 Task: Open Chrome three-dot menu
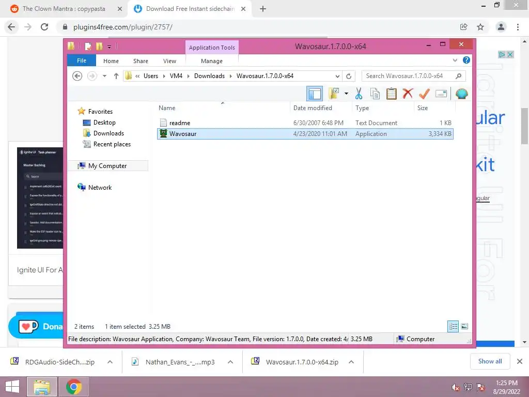click(x=518, y=27)
